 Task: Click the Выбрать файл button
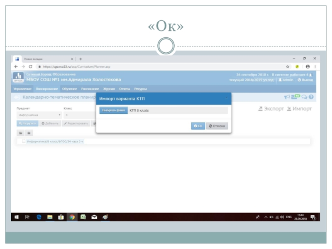(113, 110)
